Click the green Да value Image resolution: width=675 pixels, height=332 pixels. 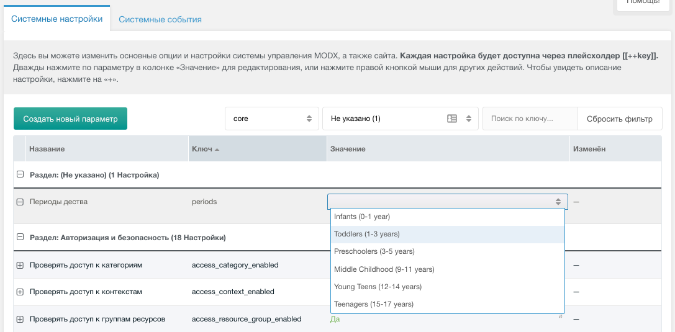click(335, 319)
